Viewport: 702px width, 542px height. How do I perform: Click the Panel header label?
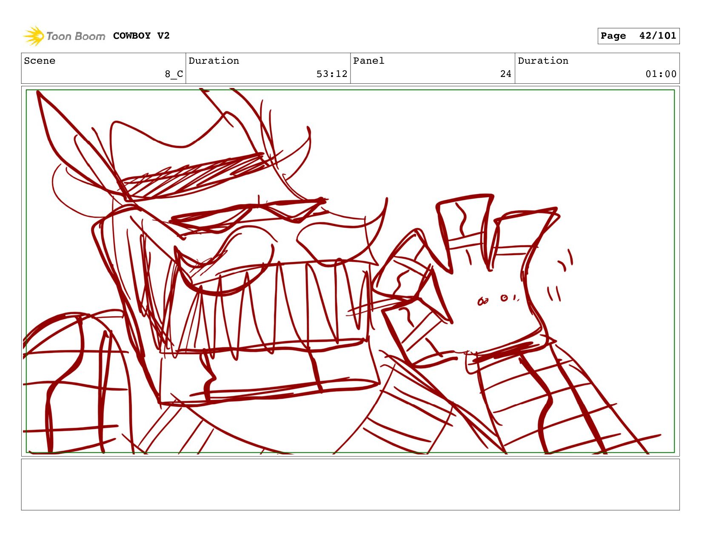pos(368,61)
